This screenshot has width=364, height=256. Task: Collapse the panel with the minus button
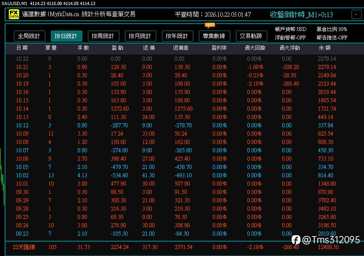[x=356, y=14]
